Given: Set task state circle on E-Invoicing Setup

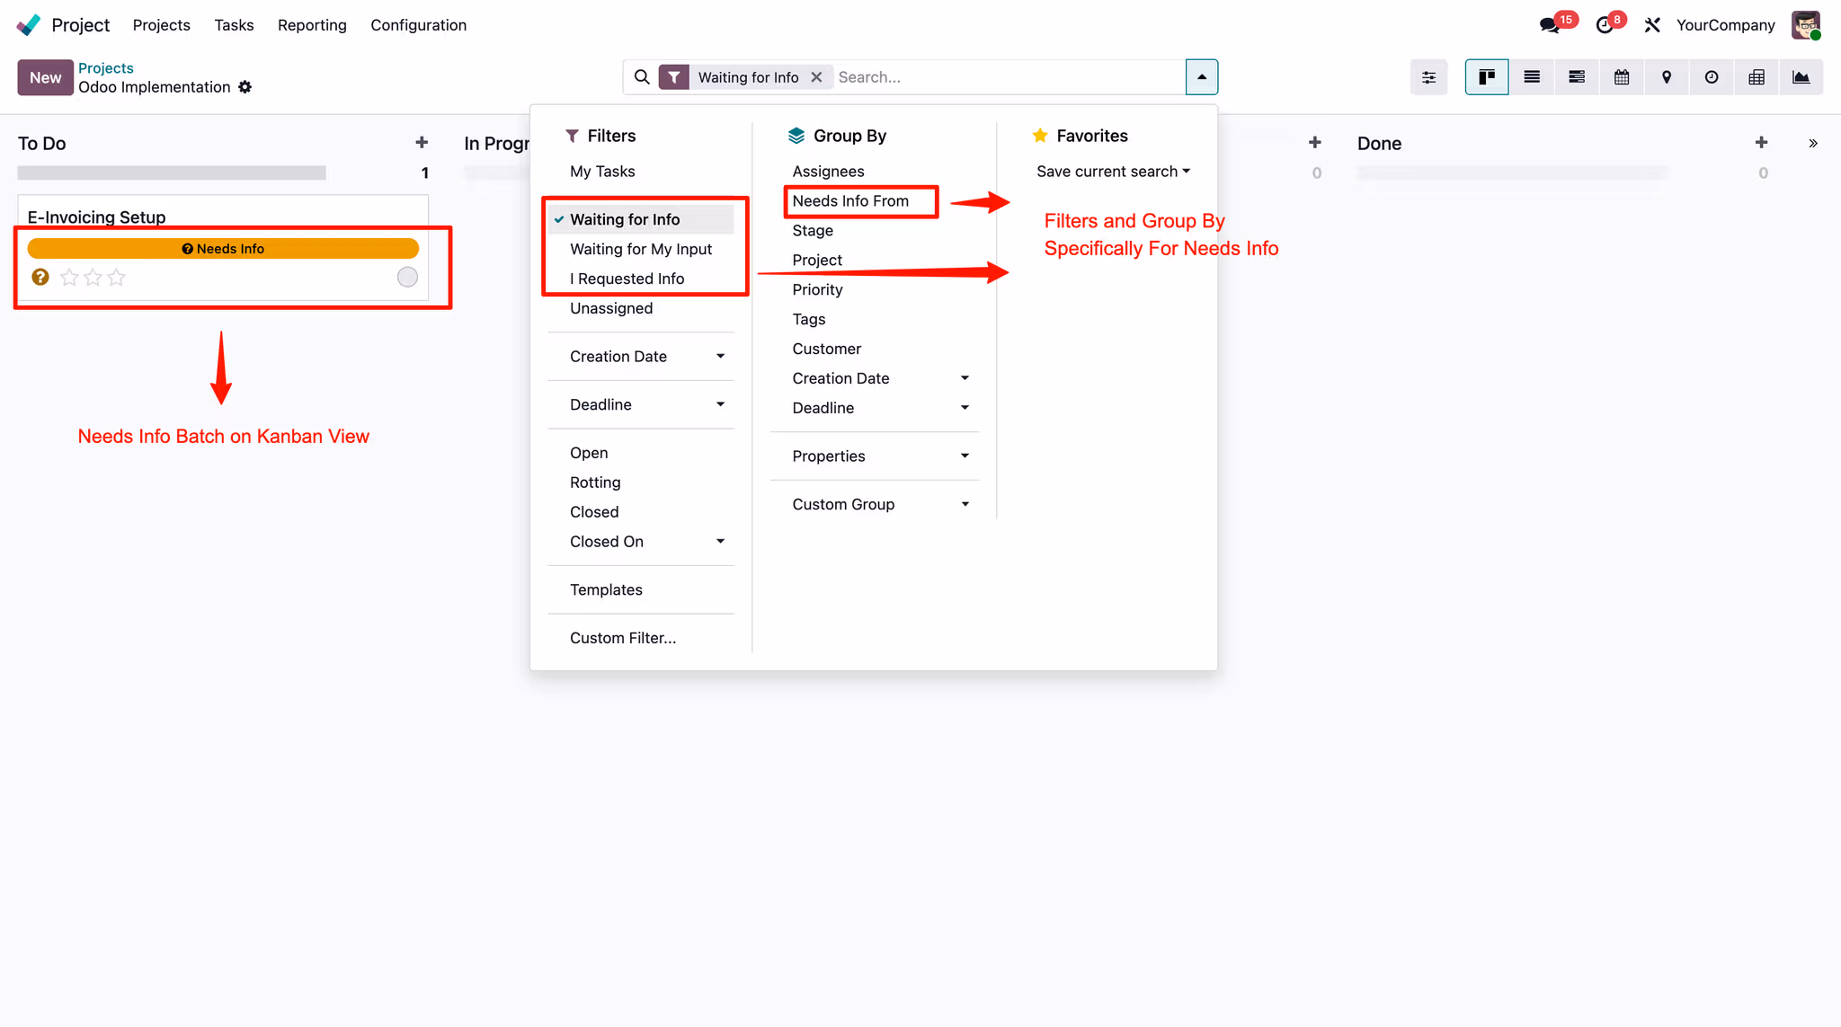Looking at the screenshot, I should click(x=407, y=277).
